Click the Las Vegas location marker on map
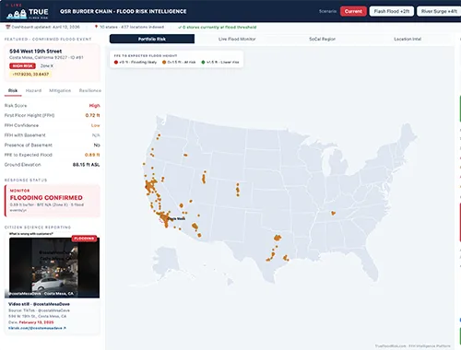The height and width of the screenshot is (350, 461). coord(182,205)
